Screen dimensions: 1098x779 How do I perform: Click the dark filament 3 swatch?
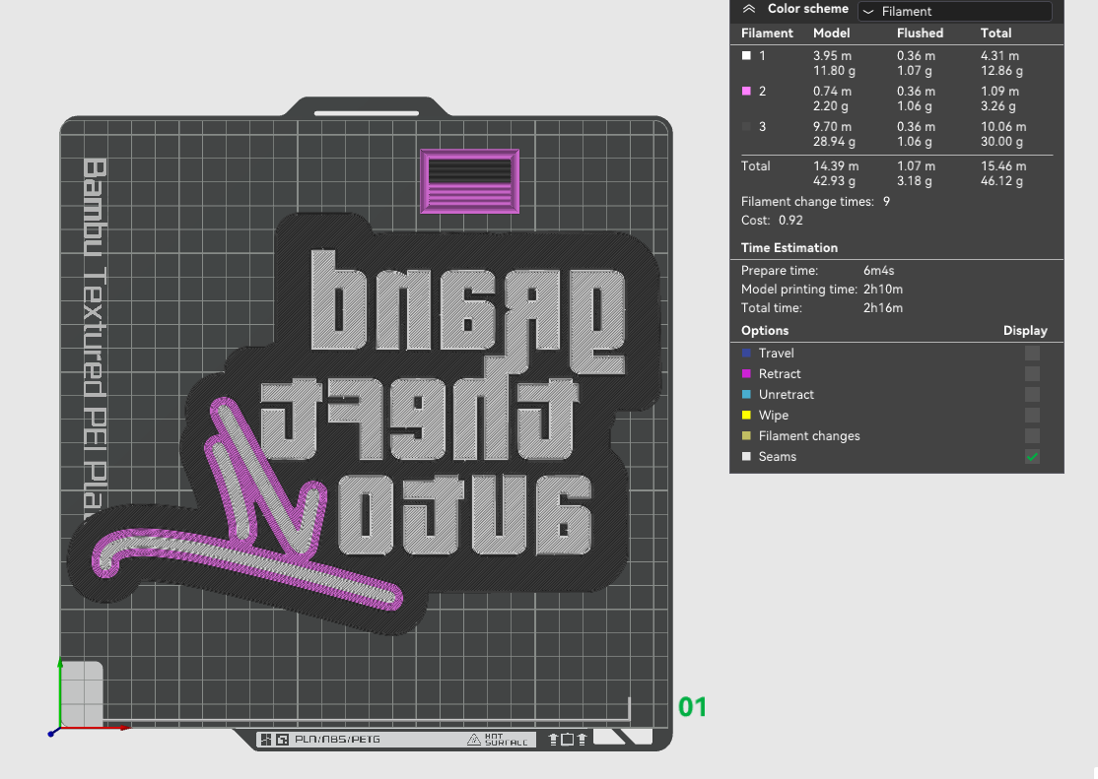point(746,127)
